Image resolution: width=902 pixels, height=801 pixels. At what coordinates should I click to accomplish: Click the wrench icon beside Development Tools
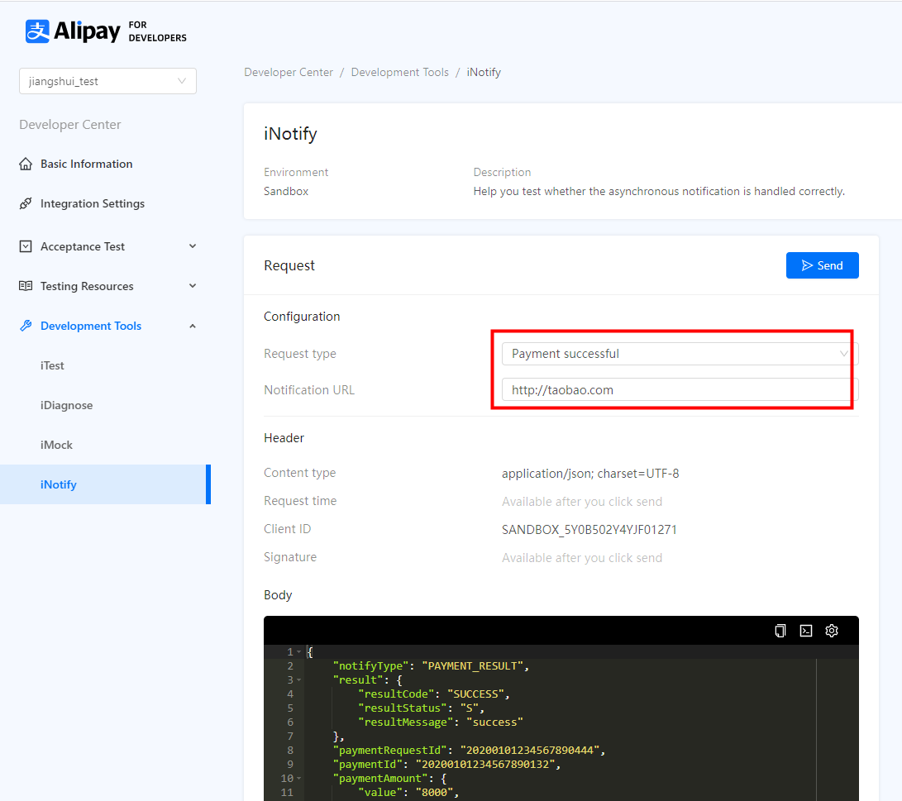click(x=26, y=326)
